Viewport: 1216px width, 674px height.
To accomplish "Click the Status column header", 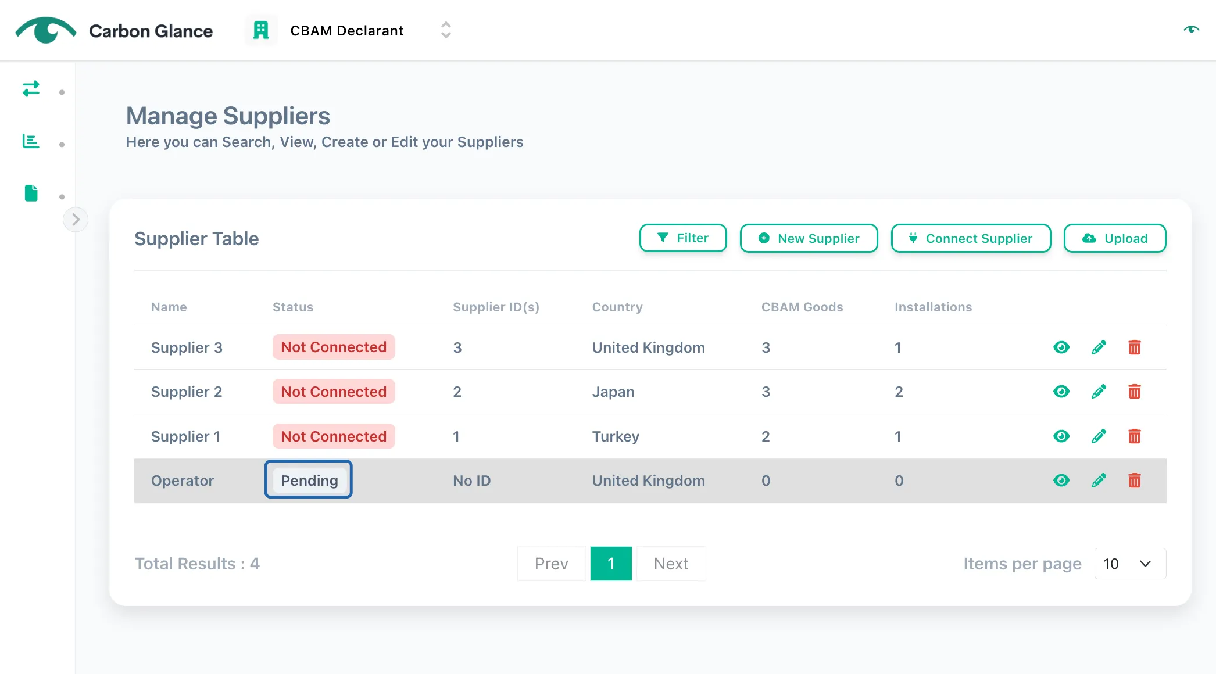I will pyautogui.click(x=293, y=307).
